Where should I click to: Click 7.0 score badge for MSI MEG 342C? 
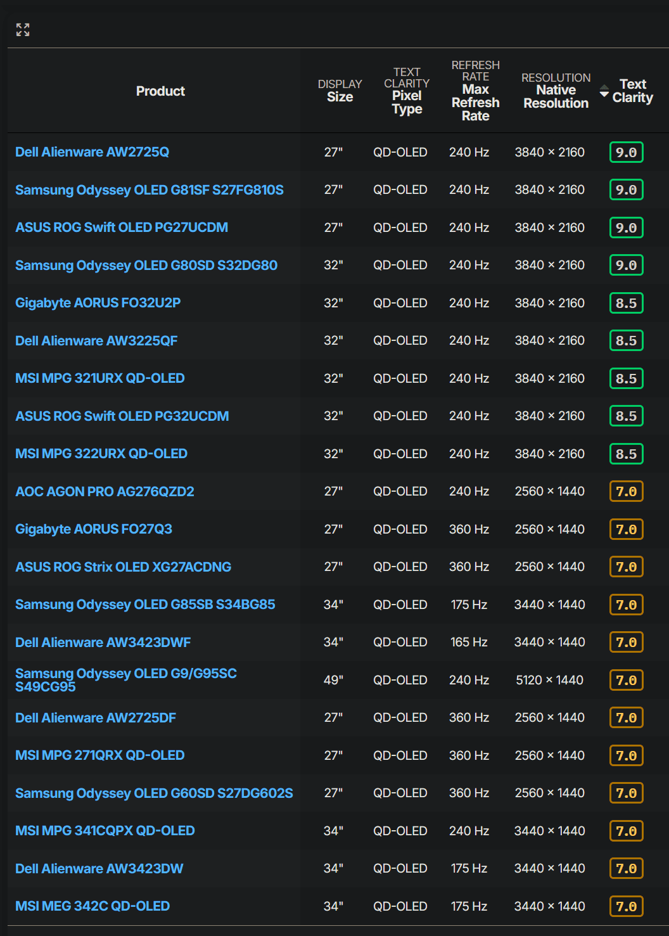[x=627, y=906]
